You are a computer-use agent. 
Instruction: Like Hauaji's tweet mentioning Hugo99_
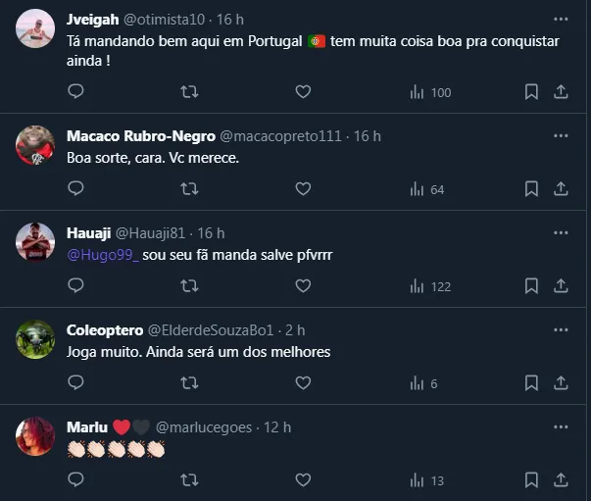[x=303, y=285]
